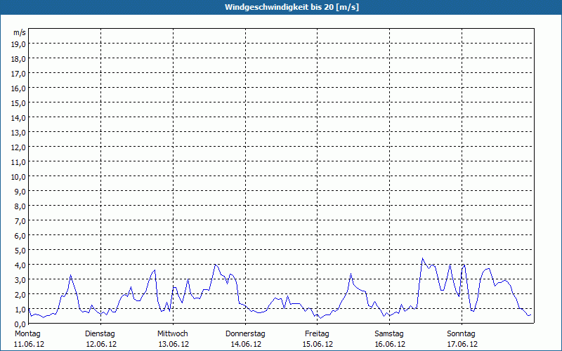Click the chart title 'Windgeschwindigkeit bis 20 [m/s]'

coord(292,7)
